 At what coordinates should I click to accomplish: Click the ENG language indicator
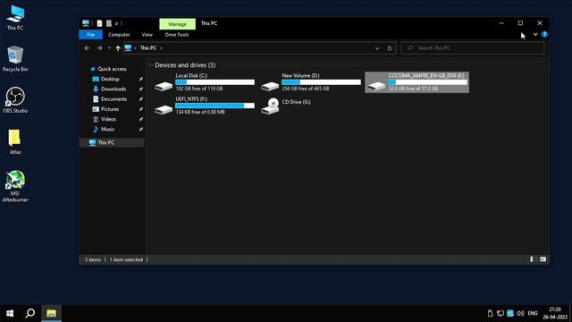533,313
